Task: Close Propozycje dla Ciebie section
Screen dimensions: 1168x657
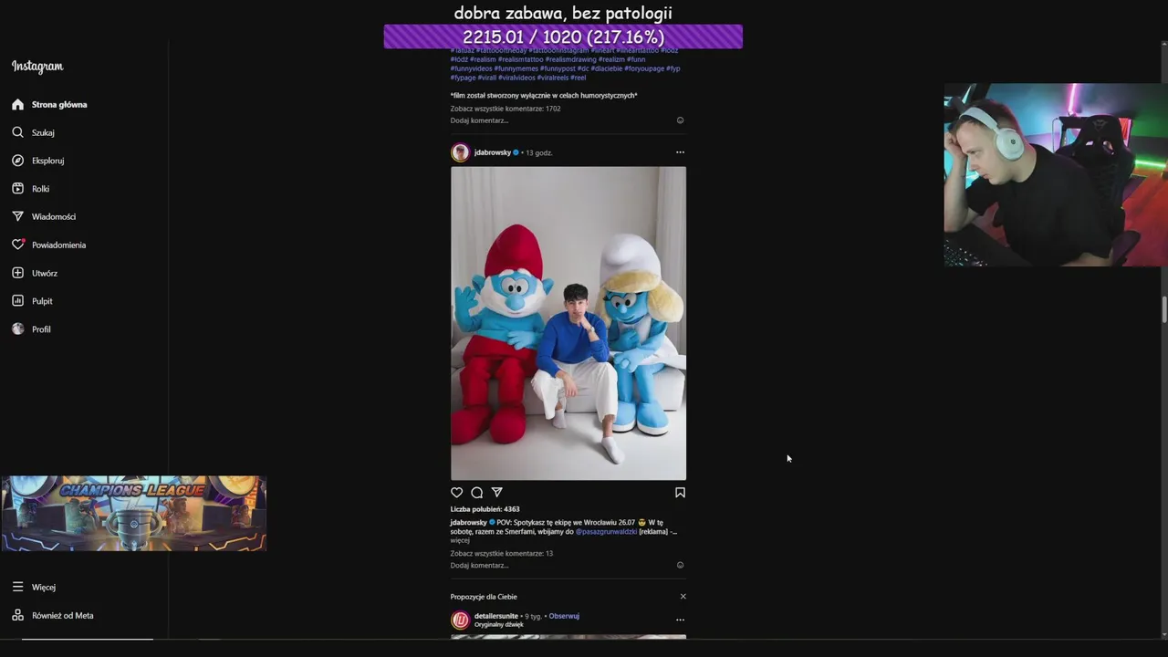Action: pyautogui.click(x=683, y=597)
